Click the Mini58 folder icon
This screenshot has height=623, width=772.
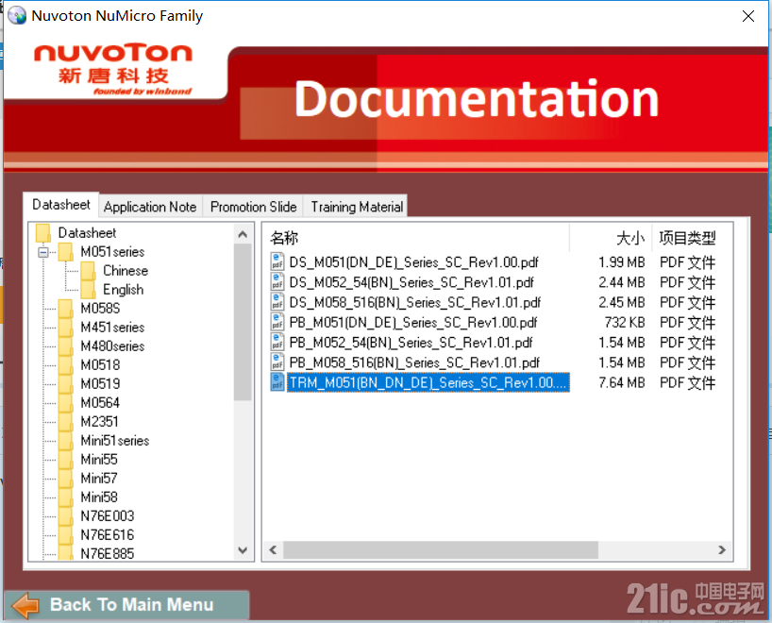click(x=65, y=497)
